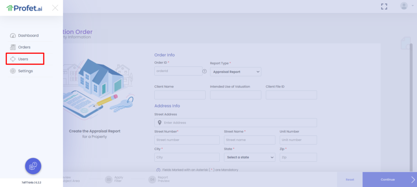Image resolution: width=417 pixels, height=187 pixels.
Task: Click the Reset button
Action: (x=350, y=179)
